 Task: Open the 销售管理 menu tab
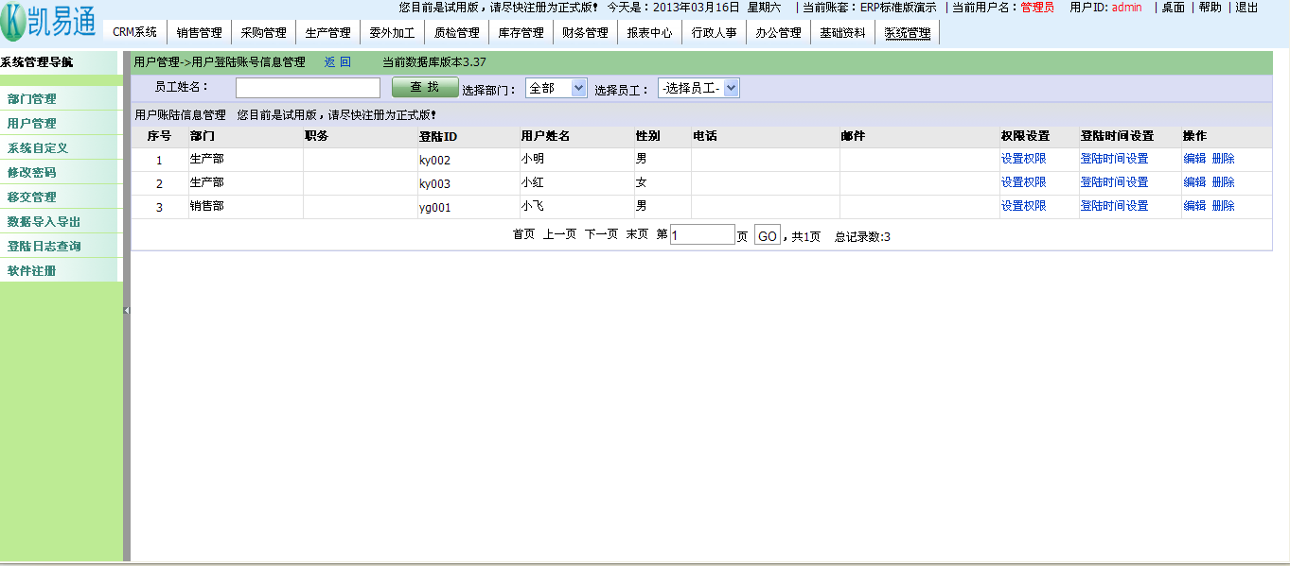(x=199, y=32)
